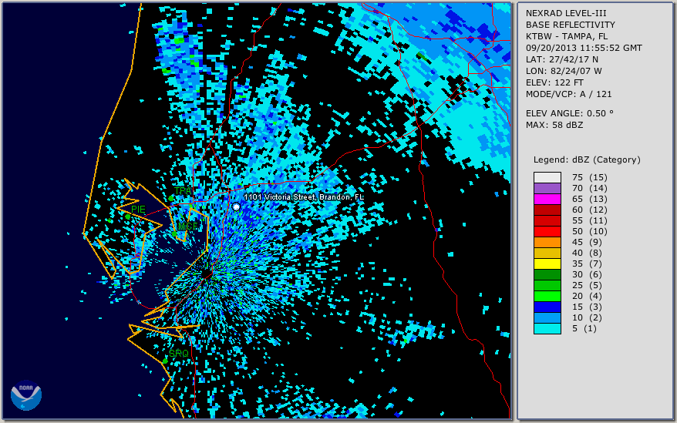Pick the 50 dBZ red legend swatch
Viewport: 677px width, 423px height.
point(547,231)
